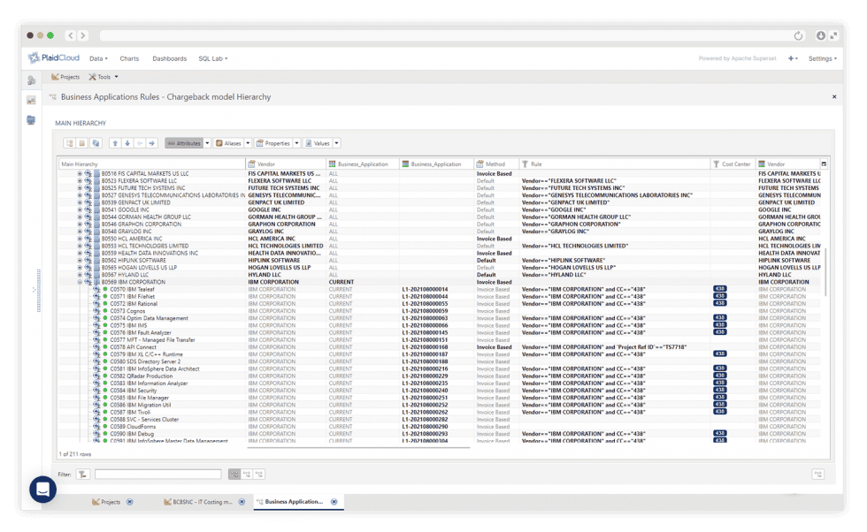The image size is (867, 532).
Task: Open the Dashboards page
Action: click(x=170, y=58)
